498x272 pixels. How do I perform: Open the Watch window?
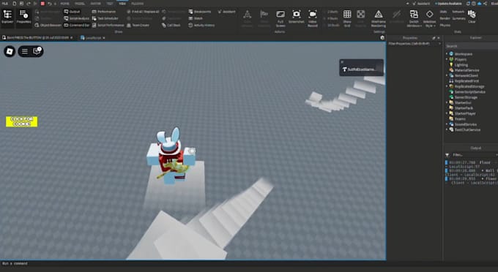pos(196,18)
